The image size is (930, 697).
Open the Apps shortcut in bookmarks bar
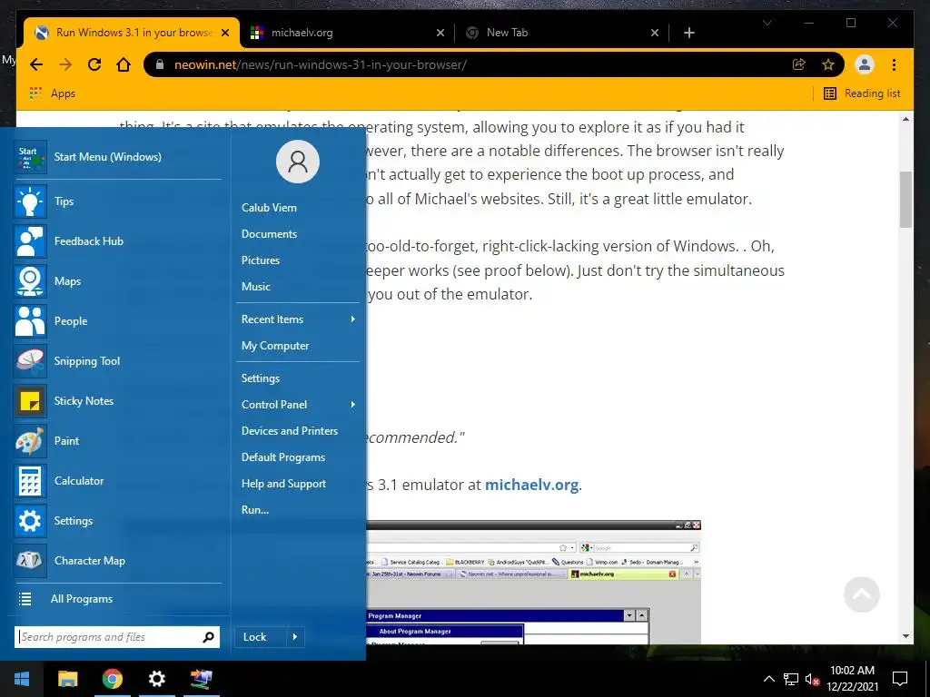(x=53, y=93)
